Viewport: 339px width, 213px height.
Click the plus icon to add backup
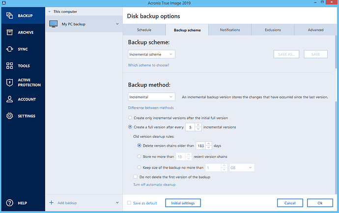(x=51, y=203)
